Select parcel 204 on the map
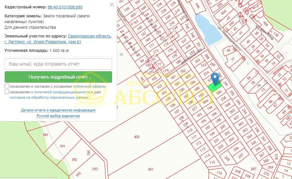The height and width of the screenshot is (179, 292). [x=231, y=140]
